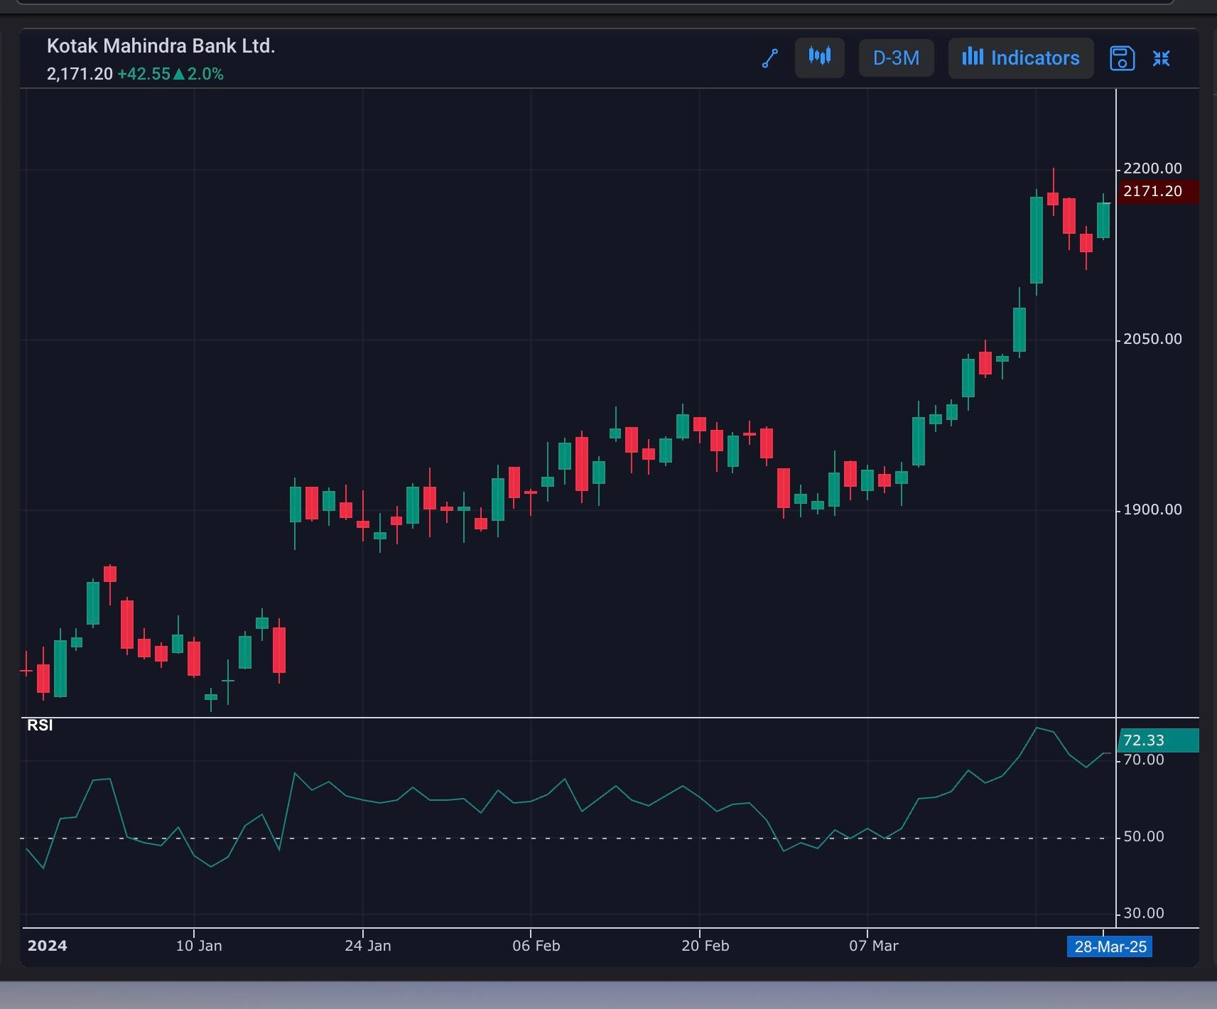Click the 28-Mar-25 date marker
1217x1009 pixels.
click(1110, 946)
